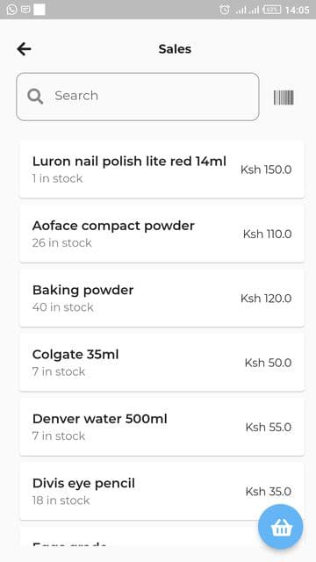
Task: Tap the message notification icon
Action: 25,10
